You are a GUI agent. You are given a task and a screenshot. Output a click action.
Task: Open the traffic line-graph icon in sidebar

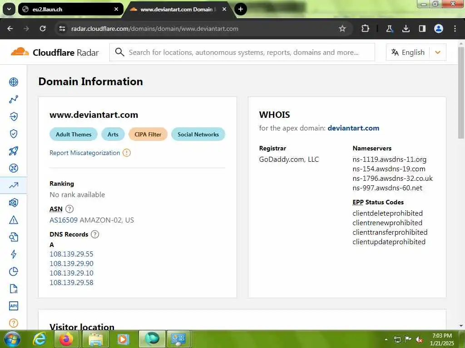14,99
